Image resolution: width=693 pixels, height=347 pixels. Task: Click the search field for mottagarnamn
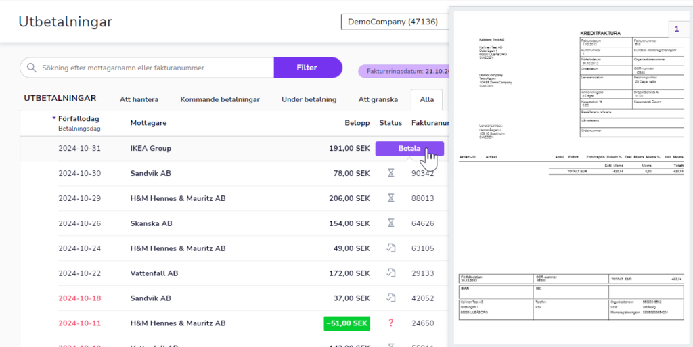pos(147,68)
